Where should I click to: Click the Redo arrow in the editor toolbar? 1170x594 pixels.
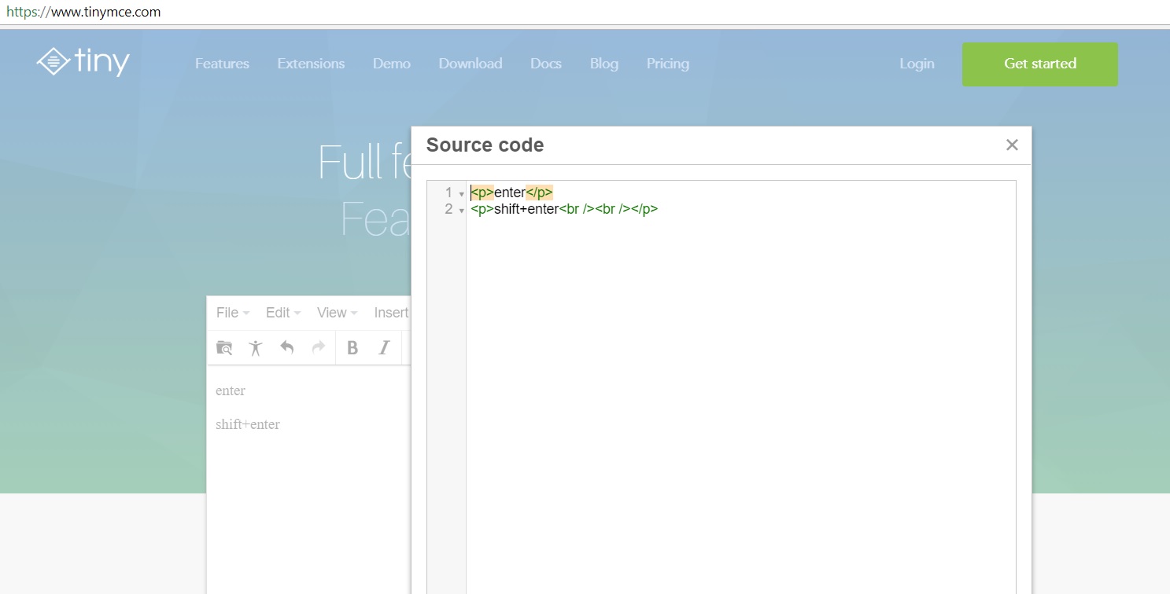coord(318,347)
